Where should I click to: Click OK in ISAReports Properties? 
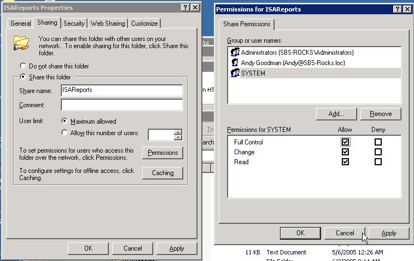88,248
